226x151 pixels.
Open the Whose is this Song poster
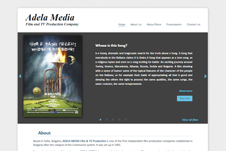[x=53, y=76]
